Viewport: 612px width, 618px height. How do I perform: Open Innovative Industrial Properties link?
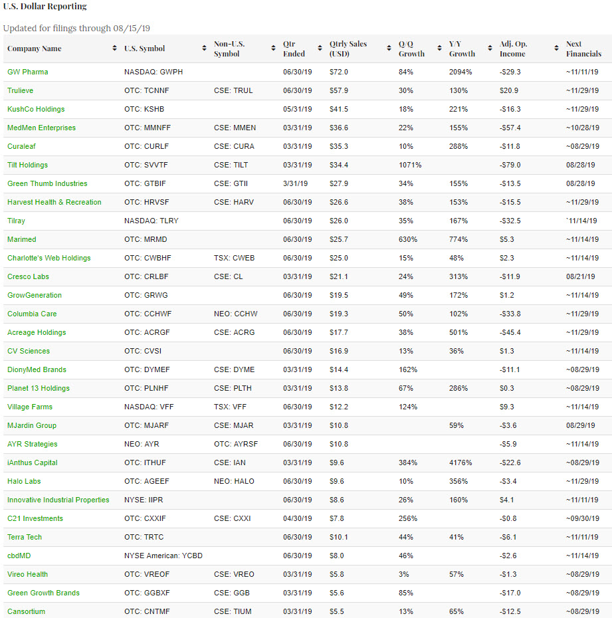(58, 500)
